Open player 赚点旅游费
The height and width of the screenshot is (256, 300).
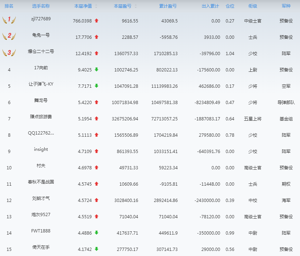point(41,117)
